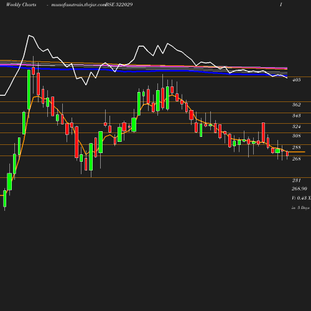This screenshot has height=311, width=311.
Task: Click the first green candle at bottom left
Action: point(4,198)
